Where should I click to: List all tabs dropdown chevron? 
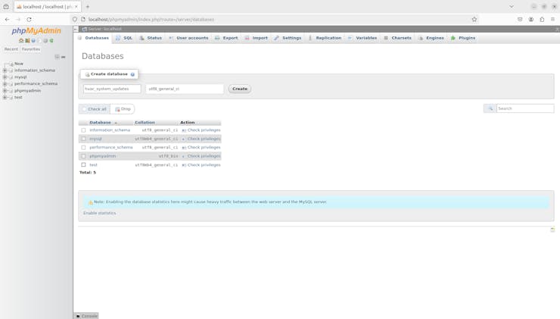[x=512, y=6]
